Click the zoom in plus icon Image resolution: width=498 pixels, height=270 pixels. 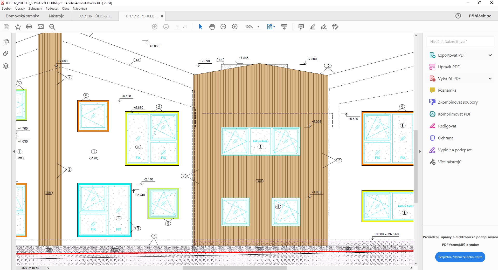pyautogui.click(x=235, y=27)
